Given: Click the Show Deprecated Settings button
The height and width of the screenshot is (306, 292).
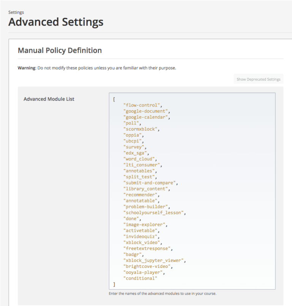Looking at the screenshot, I should 259,79.
